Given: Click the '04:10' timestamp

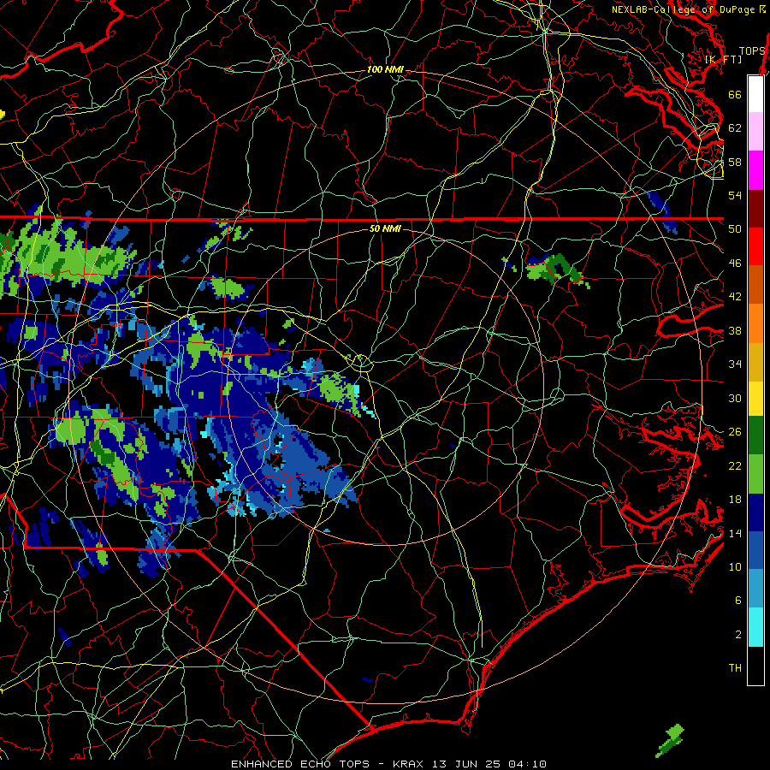Looking at the screenshot, I should pyautogui.click(x=527, y=764).
